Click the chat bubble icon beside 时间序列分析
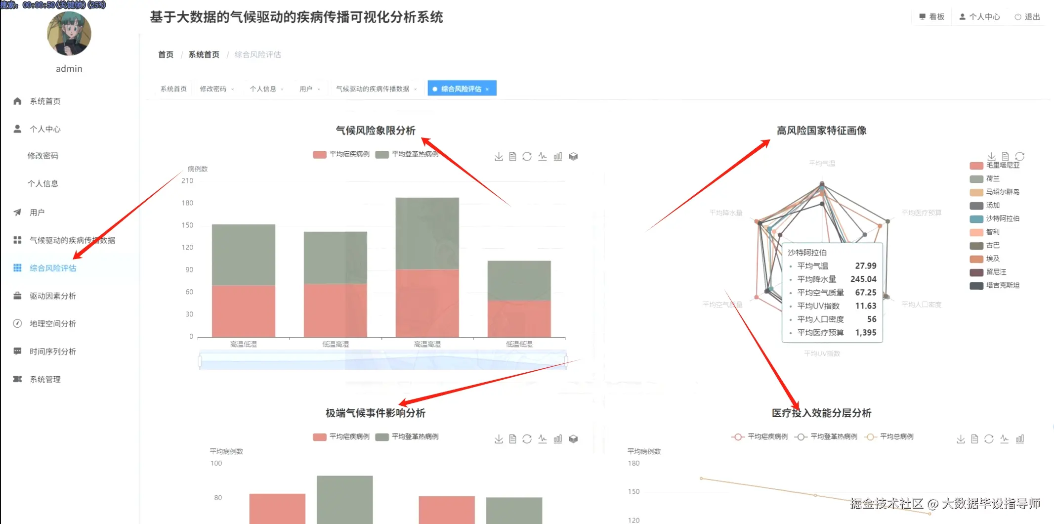Image resolution: width=1054 pixels, height=524 pixels. point(17,351)
